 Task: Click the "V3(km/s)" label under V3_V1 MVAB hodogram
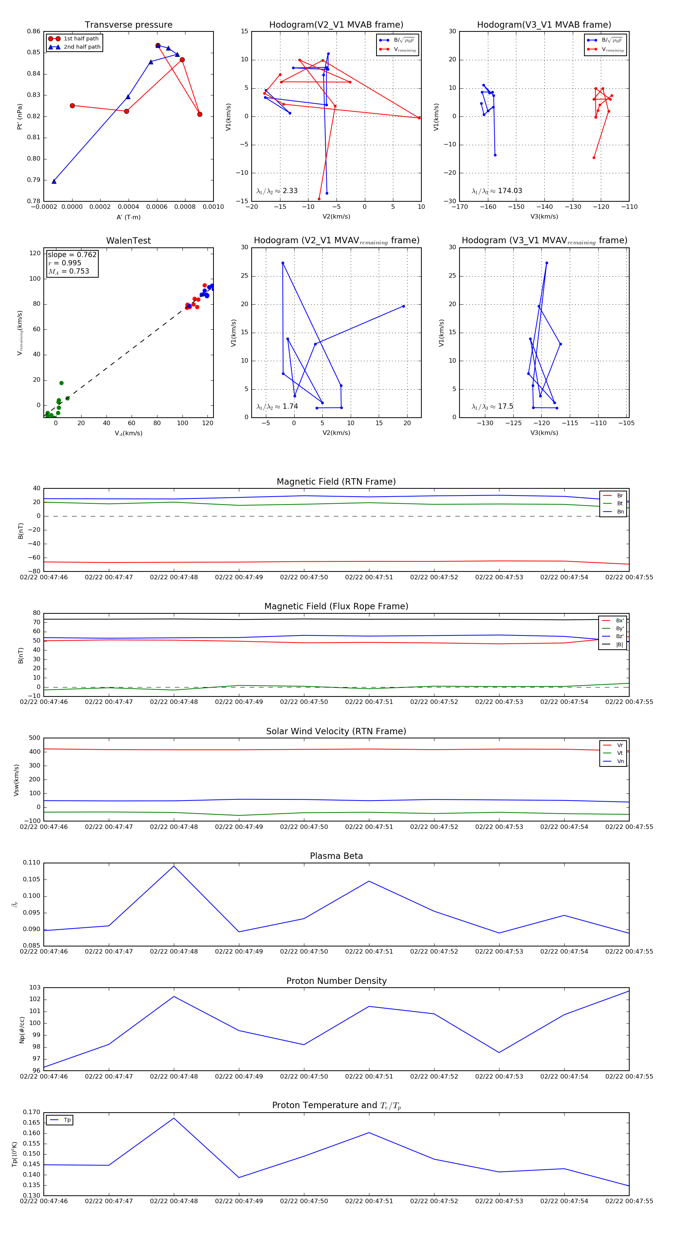coord(544,217)
